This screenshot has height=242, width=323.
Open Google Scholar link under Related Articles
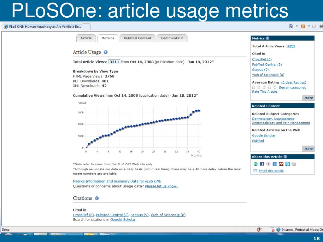point(264,135)
